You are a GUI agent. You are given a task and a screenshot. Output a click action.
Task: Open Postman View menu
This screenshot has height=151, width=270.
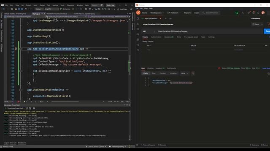pyautogui.click(x=146, y=8)
